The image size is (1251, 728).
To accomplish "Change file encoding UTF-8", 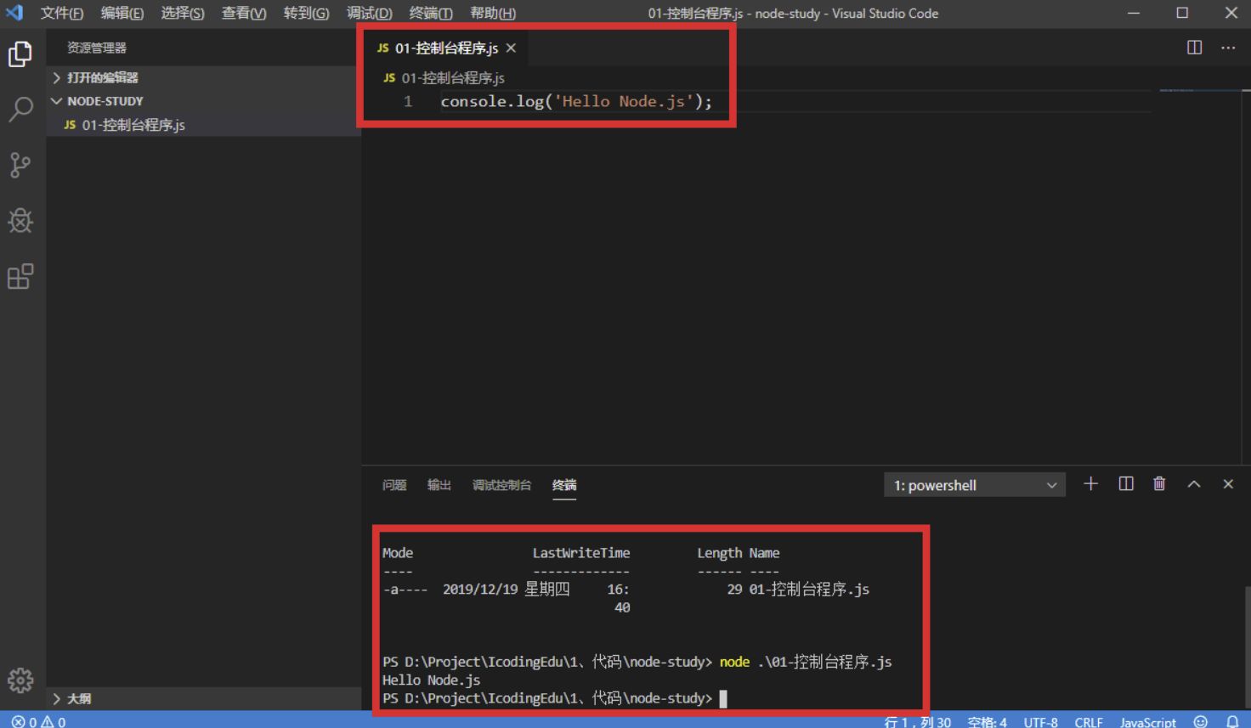I will point(1041,721).
